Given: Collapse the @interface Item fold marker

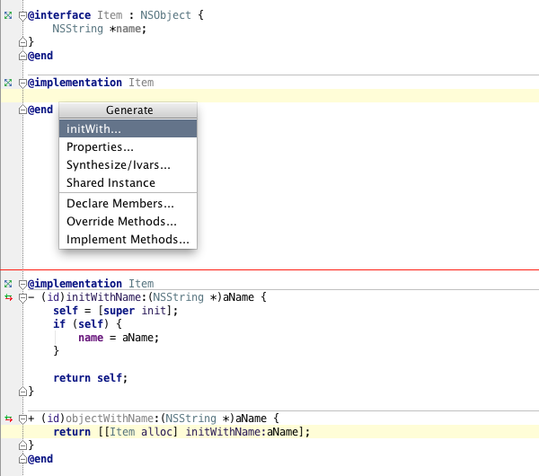Looking at the screenshot, I should point(22,16).
